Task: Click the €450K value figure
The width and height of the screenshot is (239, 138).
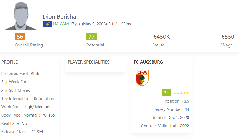Action: (162, 37)
